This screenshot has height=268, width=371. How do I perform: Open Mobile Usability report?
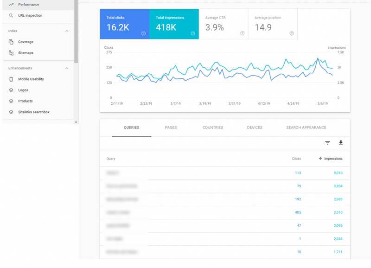31,79
